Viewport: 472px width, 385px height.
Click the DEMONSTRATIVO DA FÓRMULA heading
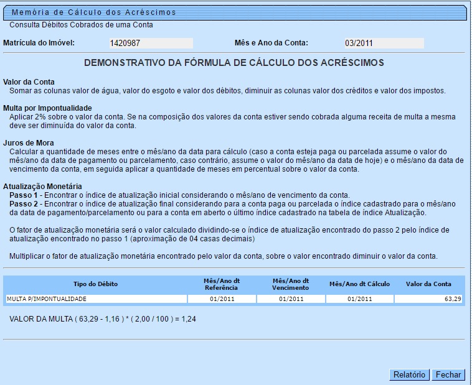234,63
